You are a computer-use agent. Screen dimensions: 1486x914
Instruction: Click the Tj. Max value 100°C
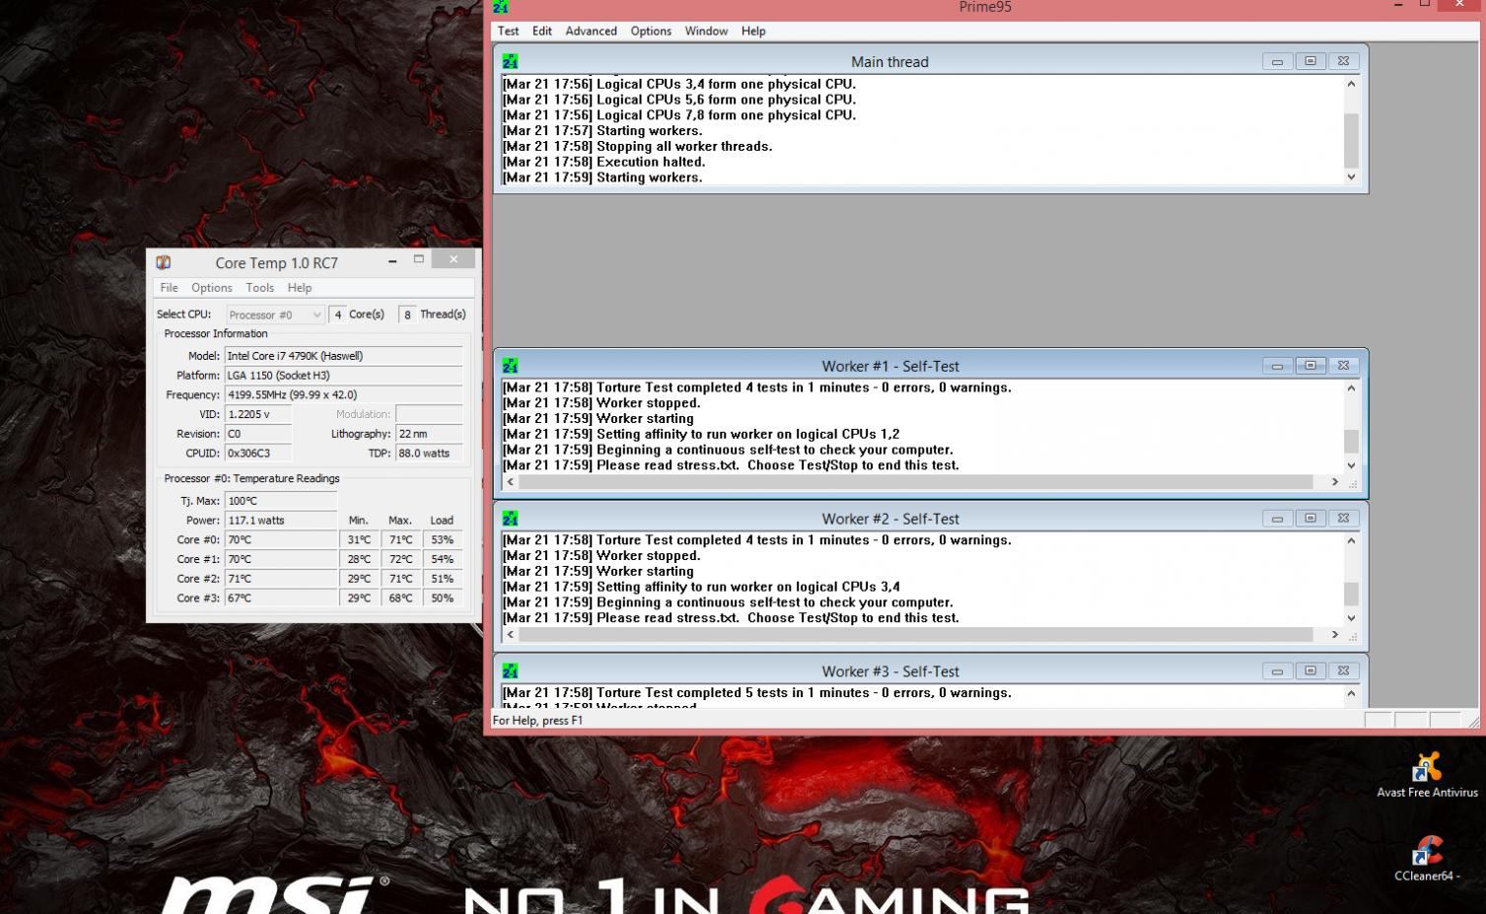pyautogui.click(x=281, y=501)
